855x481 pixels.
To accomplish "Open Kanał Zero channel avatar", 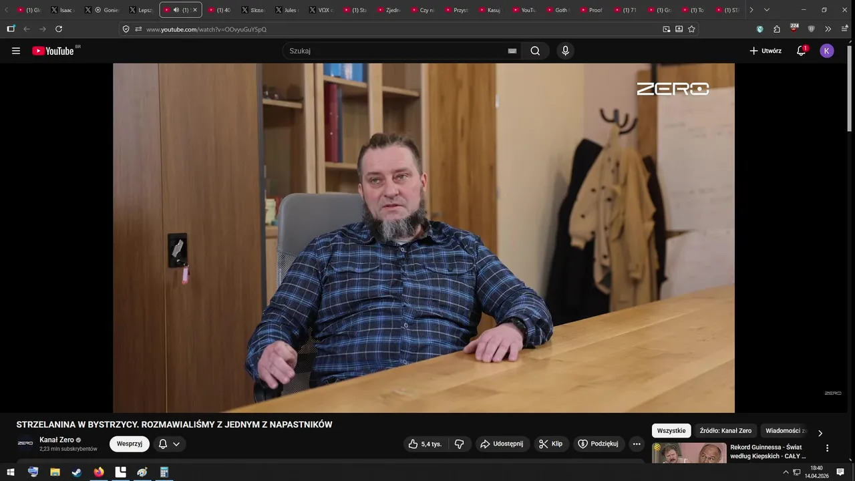I will click(25, 444).
